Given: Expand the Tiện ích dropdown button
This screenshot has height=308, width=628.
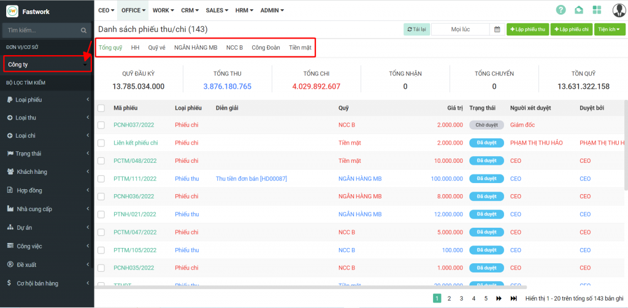Looking at the screenshot, I should (609, 29).
